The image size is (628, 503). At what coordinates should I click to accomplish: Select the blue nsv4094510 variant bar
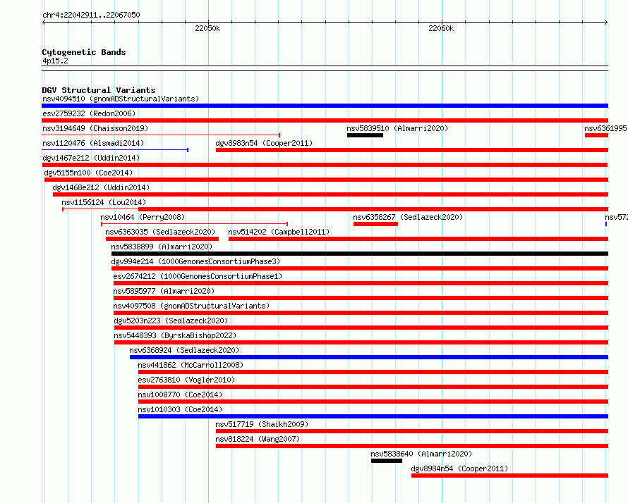point(325,106)
